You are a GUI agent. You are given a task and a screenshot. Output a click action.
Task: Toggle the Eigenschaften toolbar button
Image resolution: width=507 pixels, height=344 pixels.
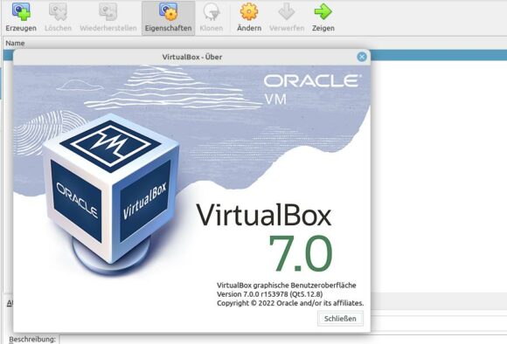(x=169, y=17)
